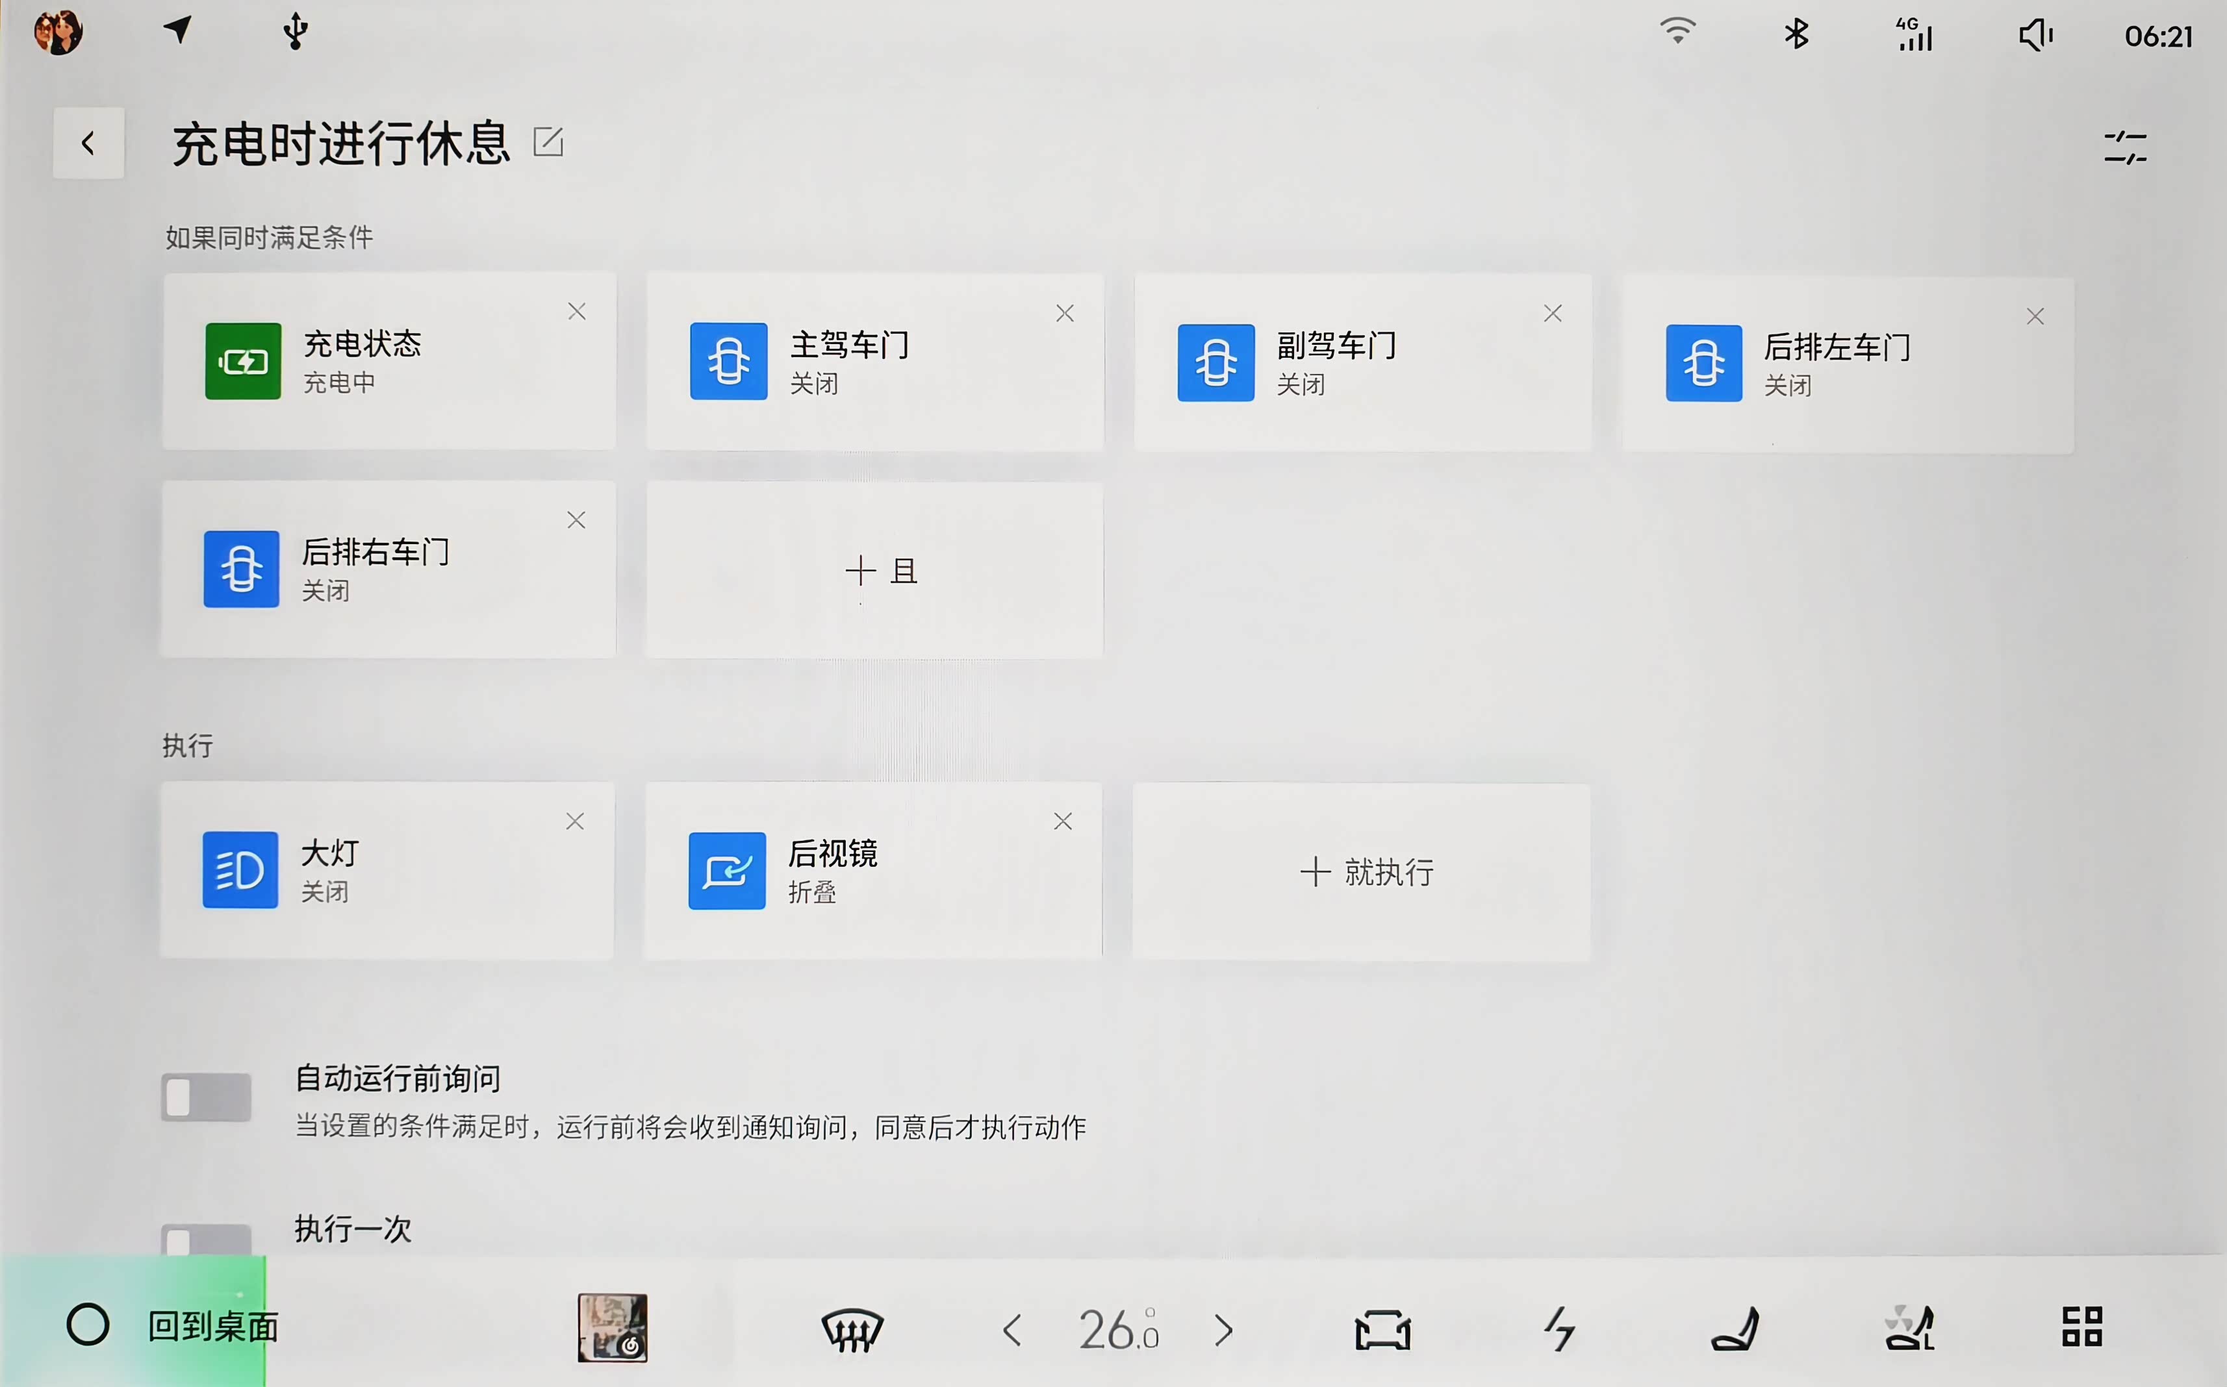2227x1387 pixels.
Task: Click the edit title pencil icon
Action: [x=548, y=142]
